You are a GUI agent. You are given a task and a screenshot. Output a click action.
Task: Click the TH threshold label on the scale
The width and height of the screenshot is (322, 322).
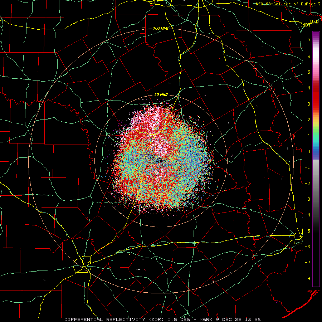pos(307,279)
